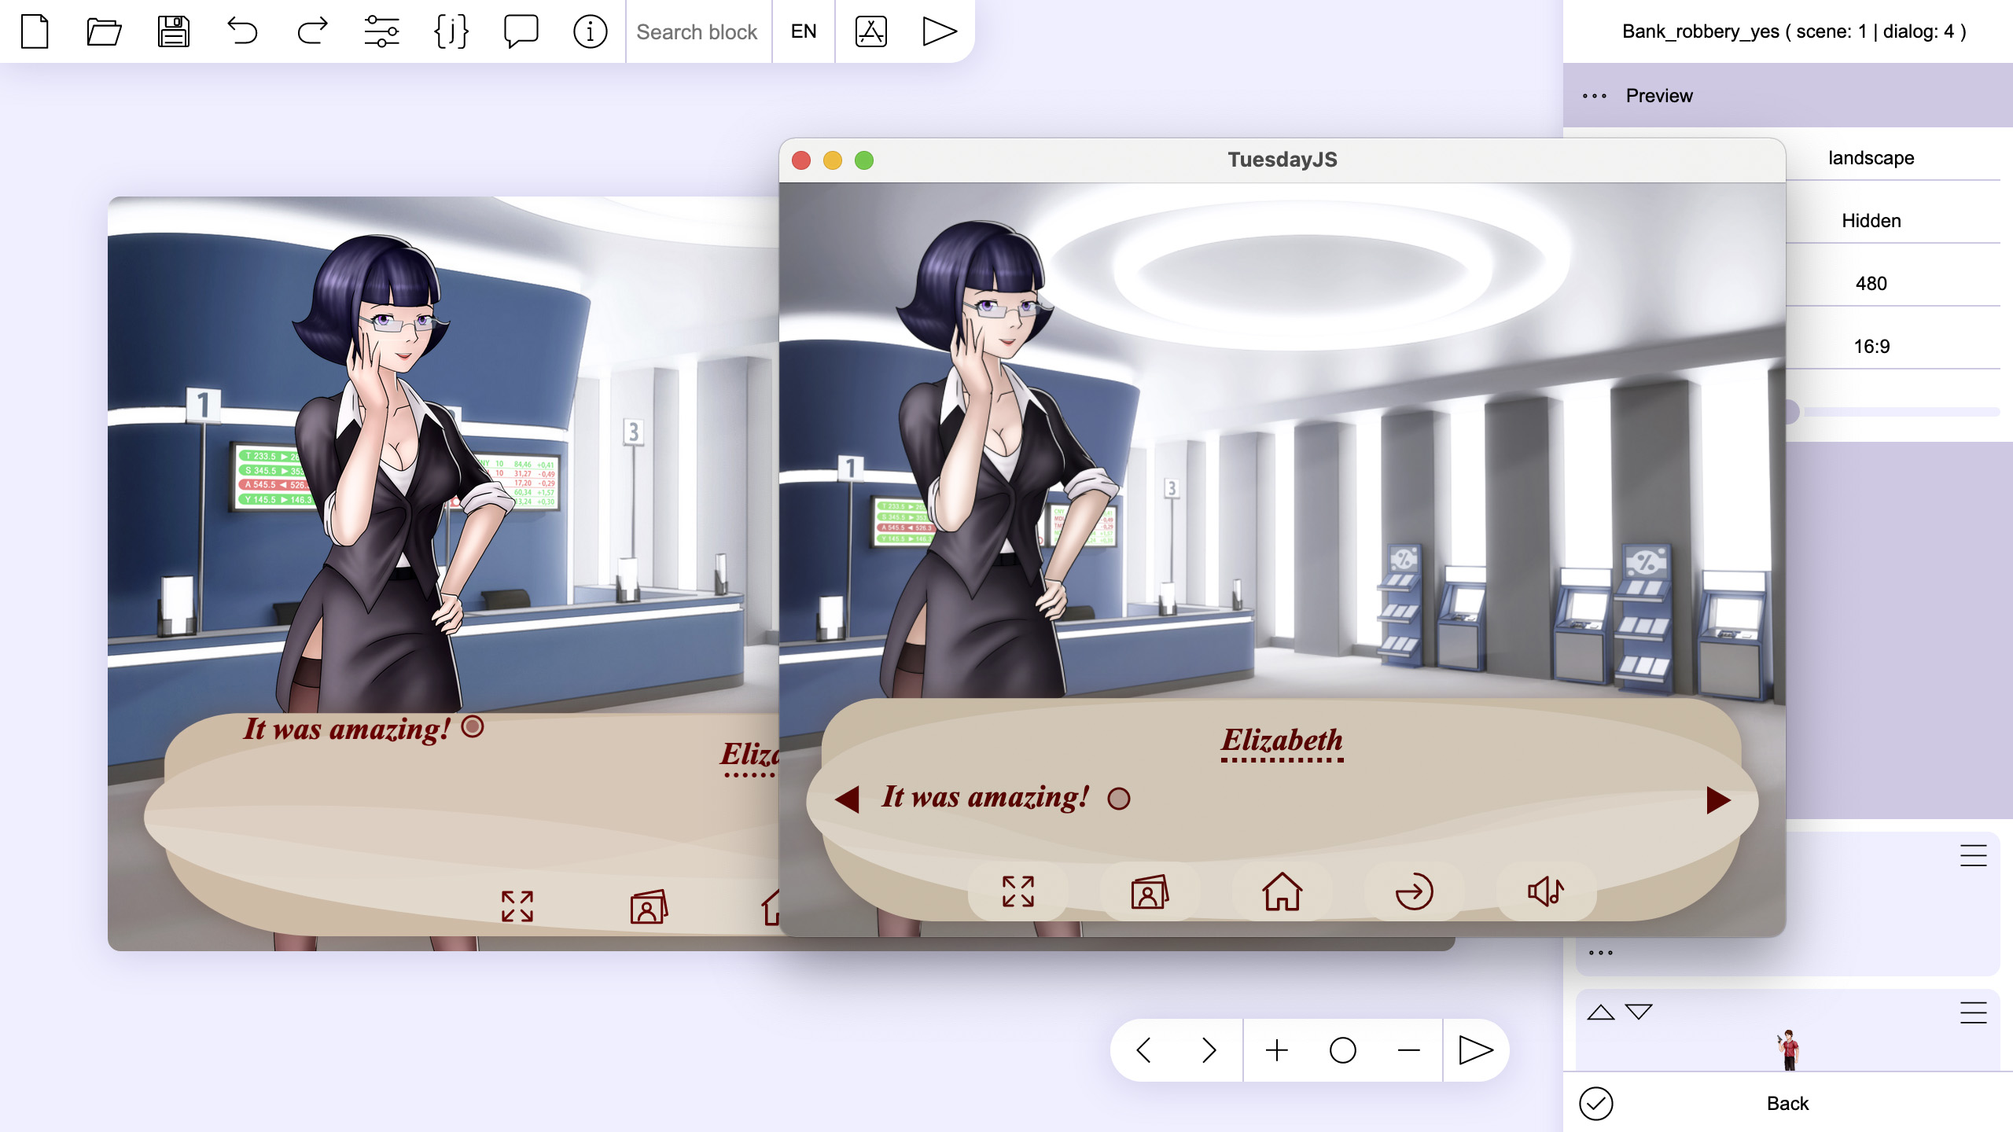Click the EN language menu item

coord(804,31)
